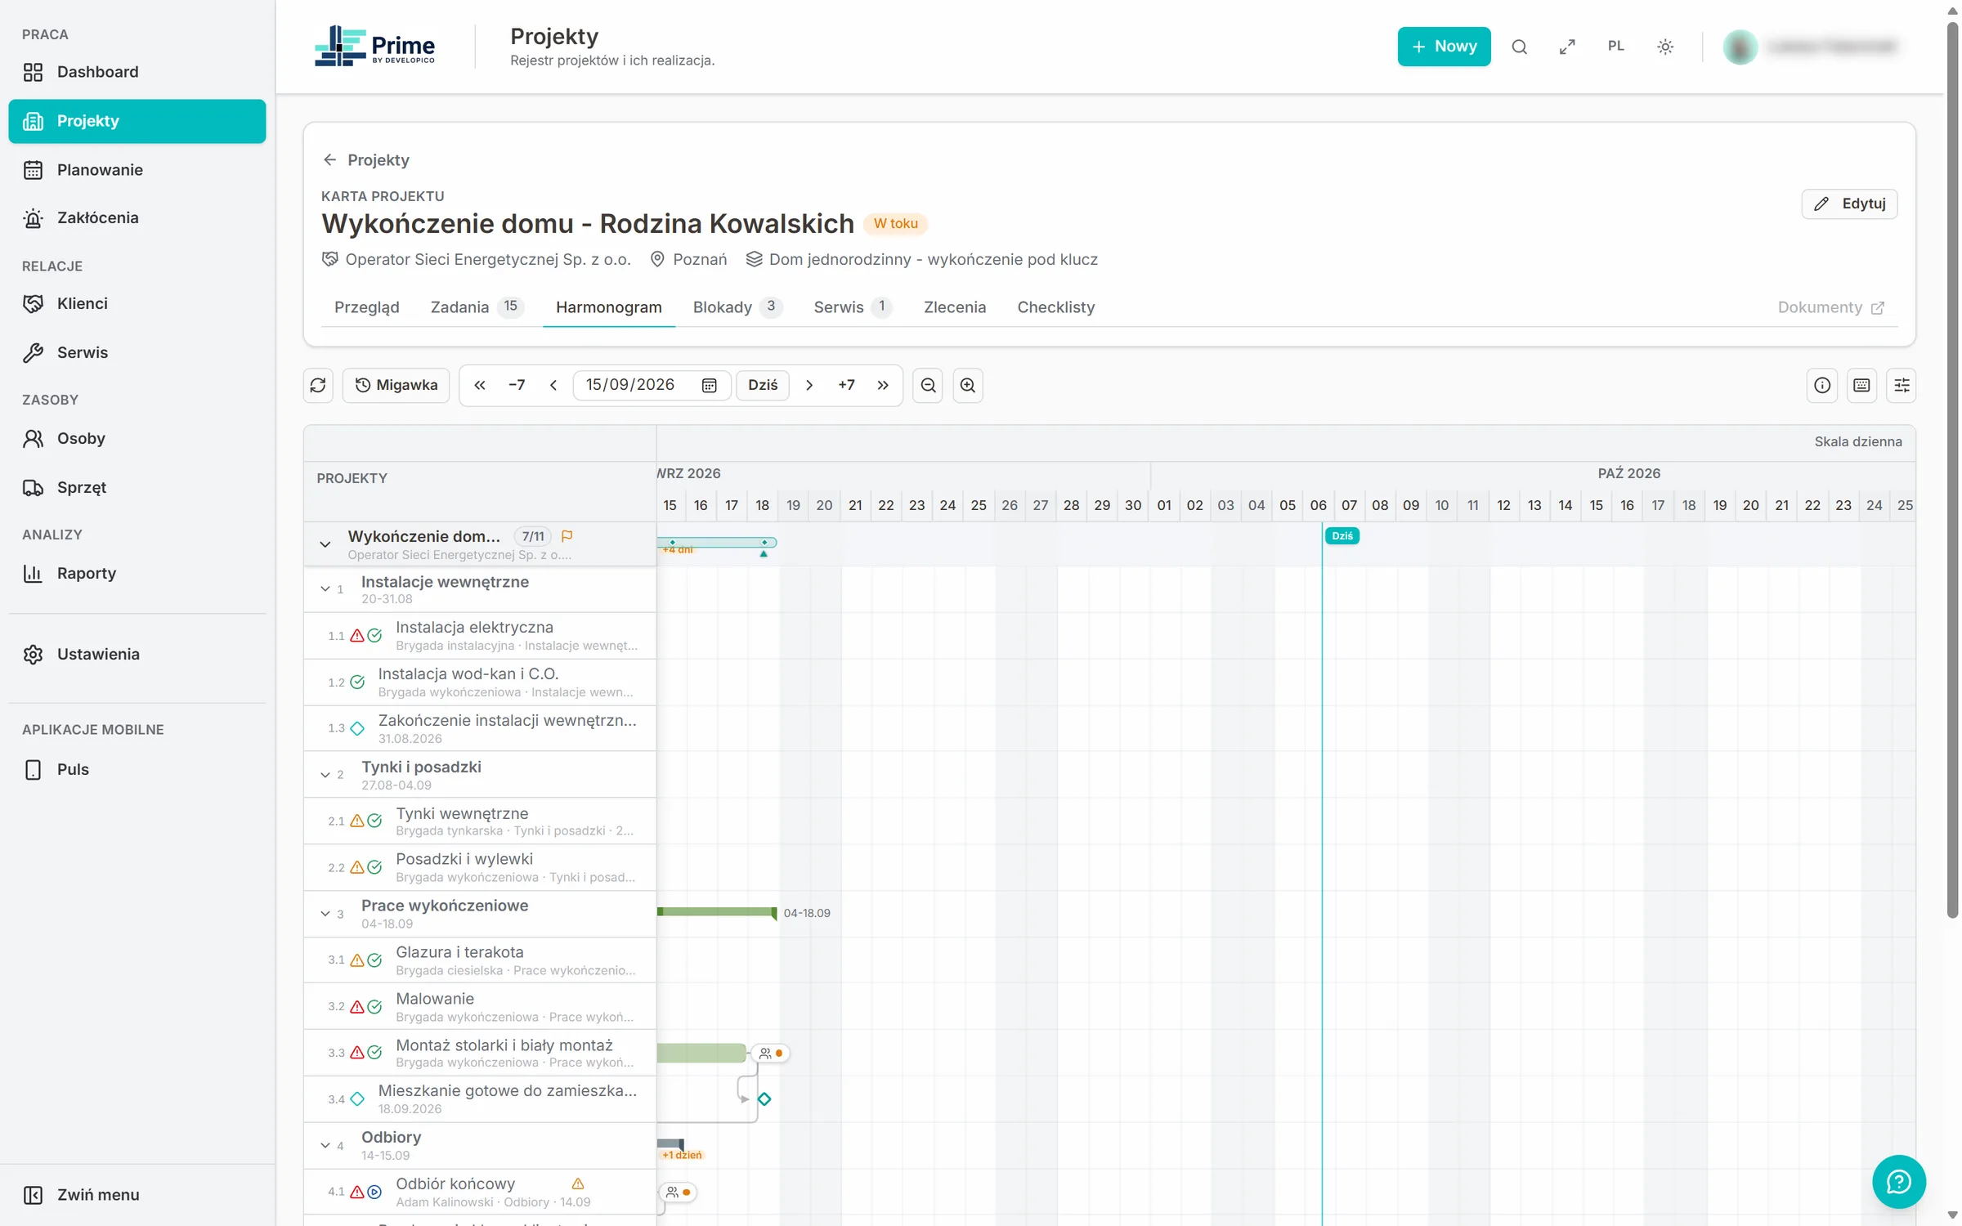Click the date field 15/09/2026

(652, 385)
